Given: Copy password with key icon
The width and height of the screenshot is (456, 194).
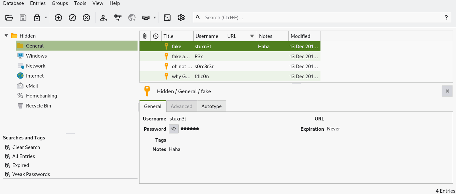Looking at the screenshot, I should coord(118,18).
